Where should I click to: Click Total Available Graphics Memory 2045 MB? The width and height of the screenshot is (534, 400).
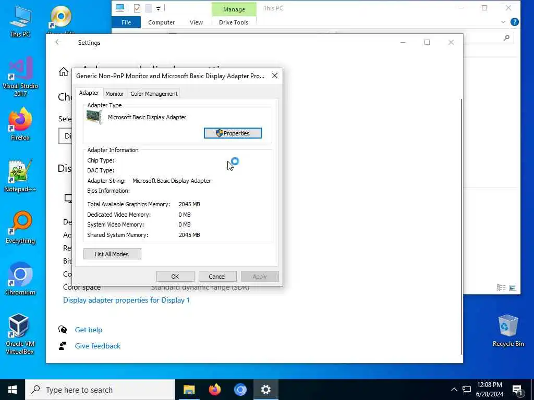(x=189, y=204)
